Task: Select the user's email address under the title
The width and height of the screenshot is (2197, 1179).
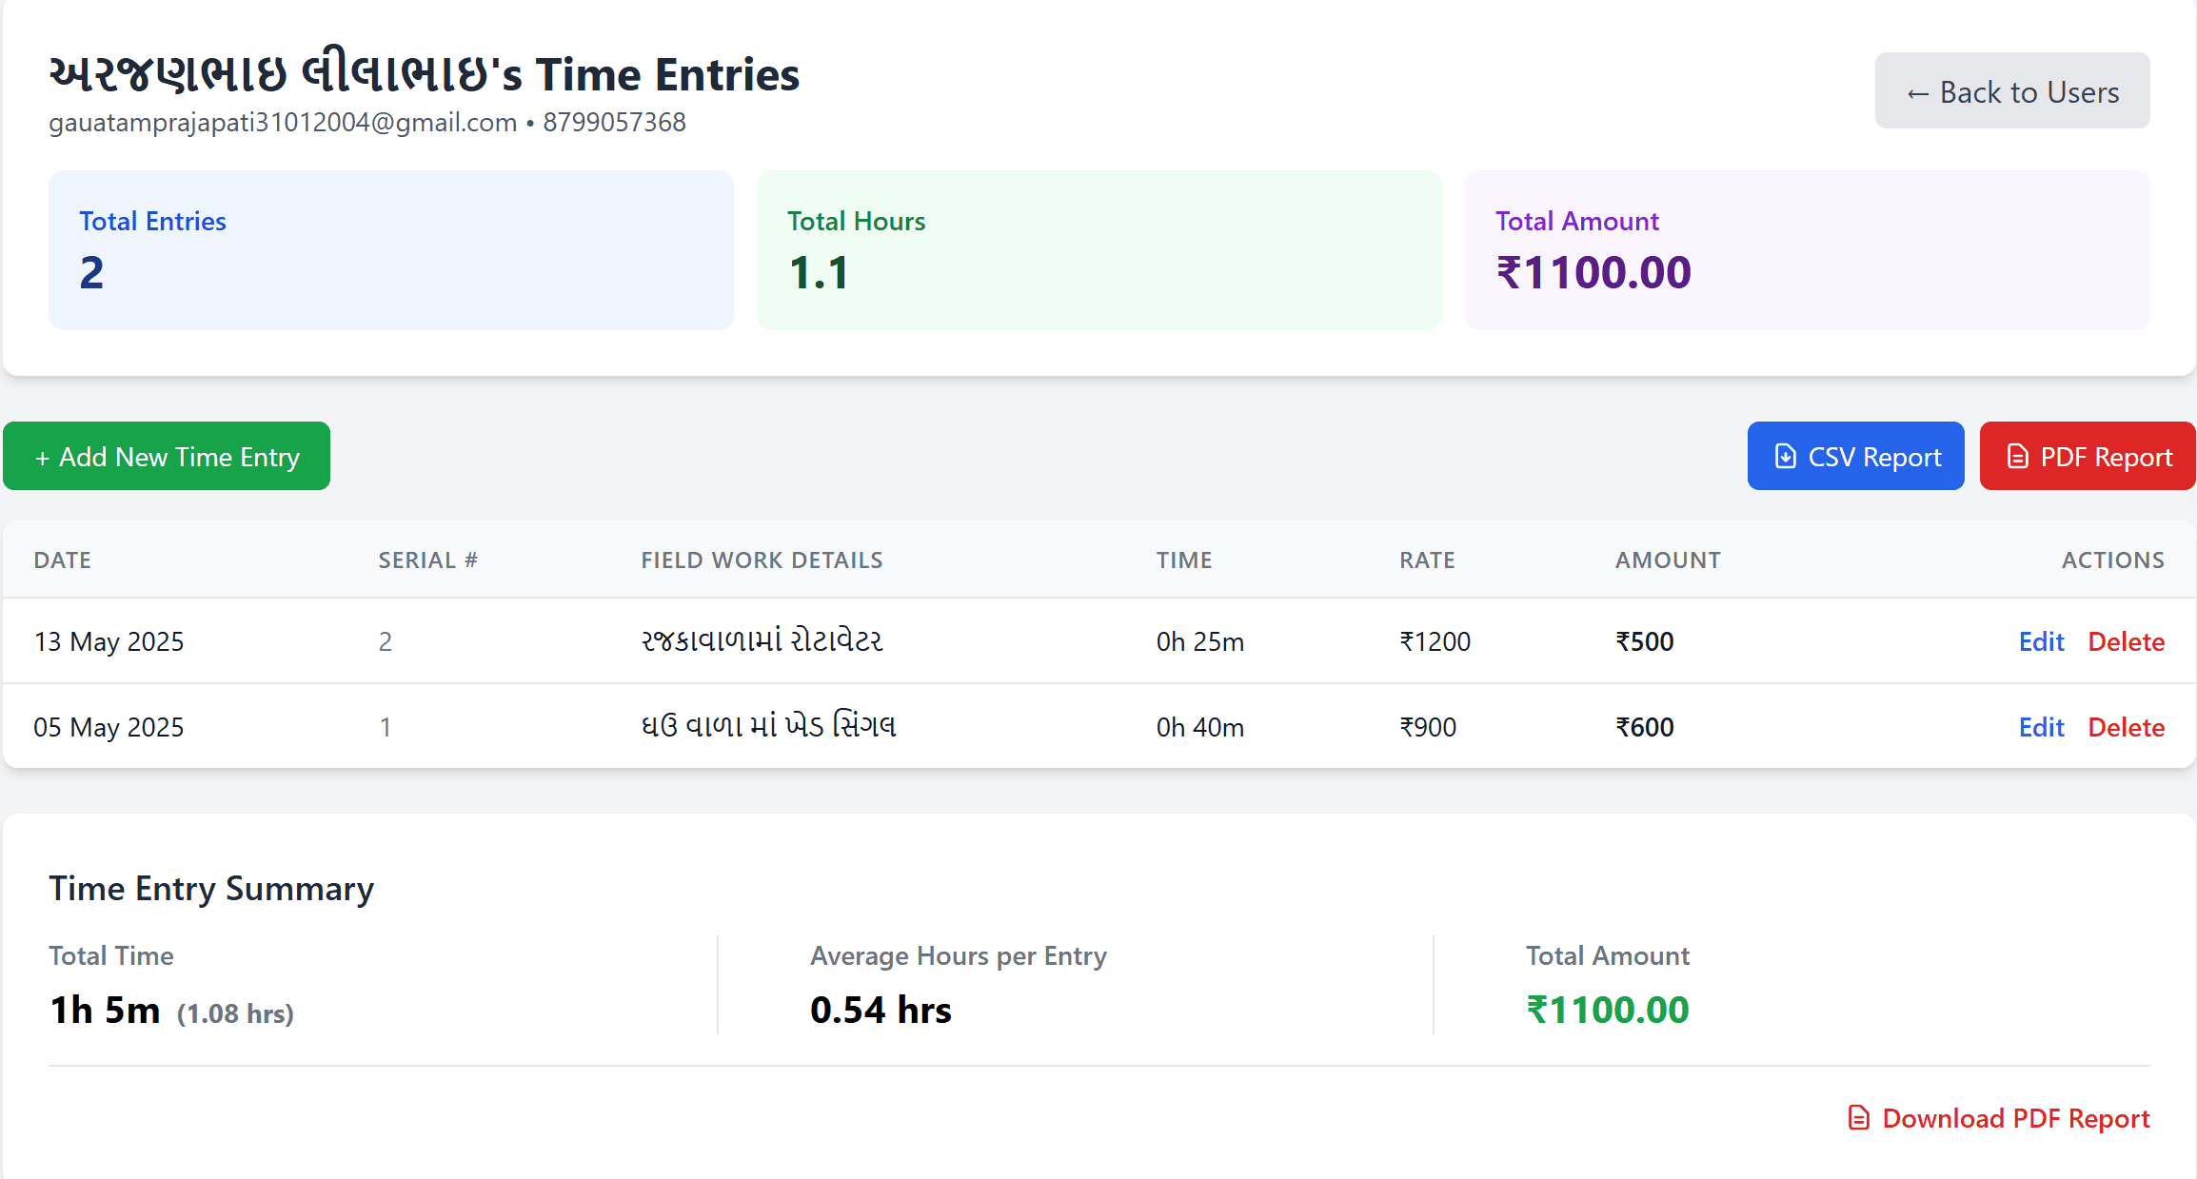Action: click(x=282, y=122)
